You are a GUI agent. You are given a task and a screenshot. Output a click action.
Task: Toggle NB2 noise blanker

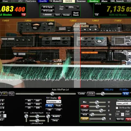pyautogui.click(x=38, y=104)
